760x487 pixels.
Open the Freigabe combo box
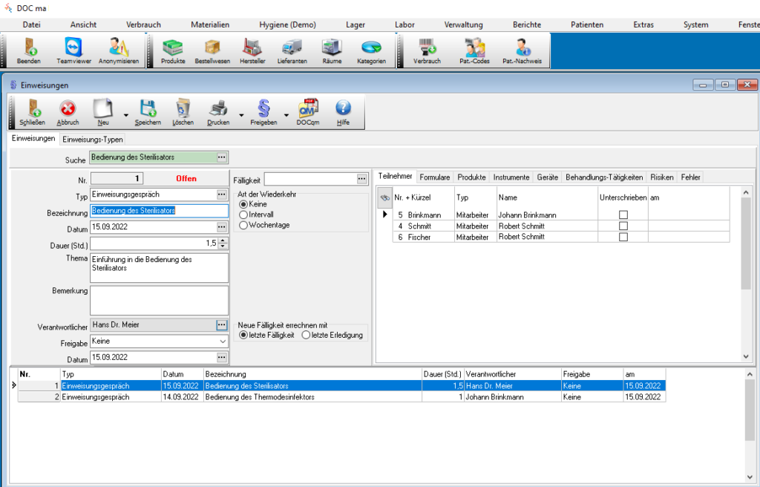click(x=159, y=341)
